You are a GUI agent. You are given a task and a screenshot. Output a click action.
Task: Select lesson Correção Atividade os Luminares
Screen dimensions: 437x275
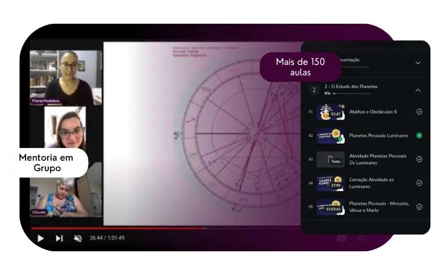(x=371, y=183)
